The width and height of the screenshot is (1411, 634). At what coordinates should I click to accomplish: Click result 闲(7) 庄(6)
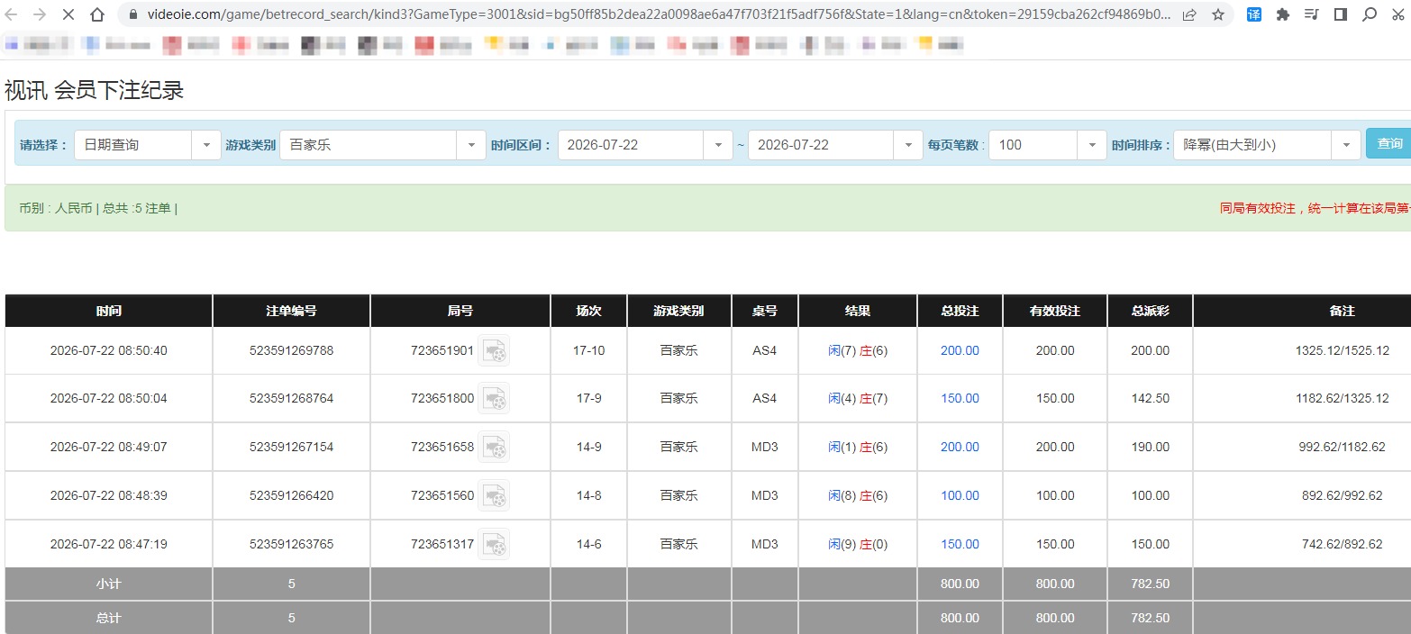coord(858,350)
